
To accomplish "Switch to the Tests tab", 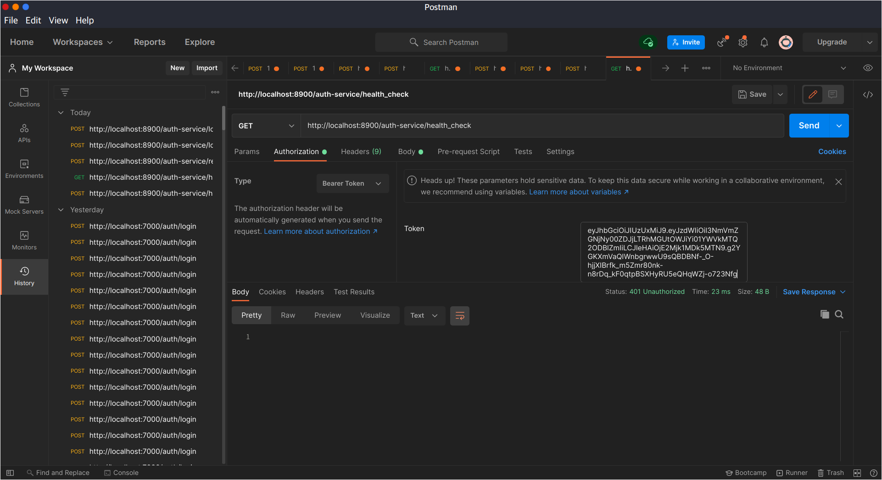I will click(523, 152).
